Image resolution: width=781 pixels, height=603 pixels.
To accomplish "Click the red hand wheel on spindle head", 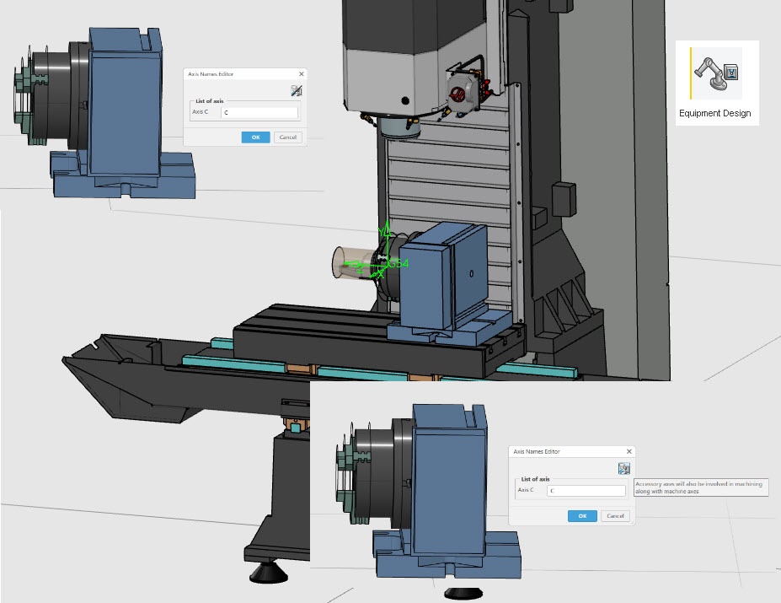I will [457, 94].
